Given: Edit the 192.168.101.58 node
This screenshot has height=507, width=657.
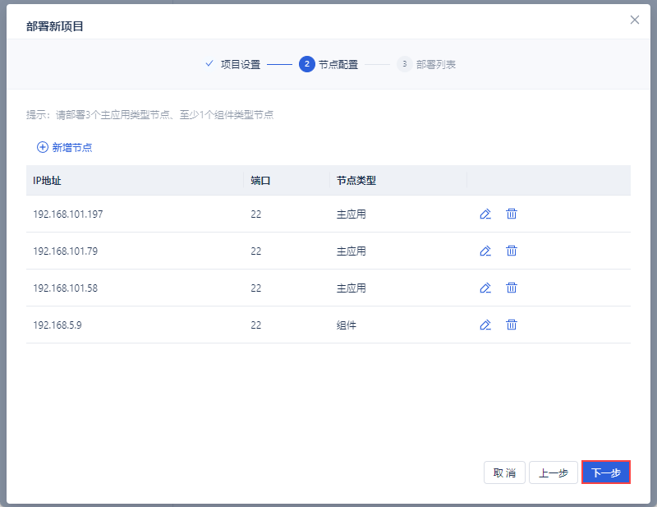Looking at the screenshot, I should click(x=485, y=288).
